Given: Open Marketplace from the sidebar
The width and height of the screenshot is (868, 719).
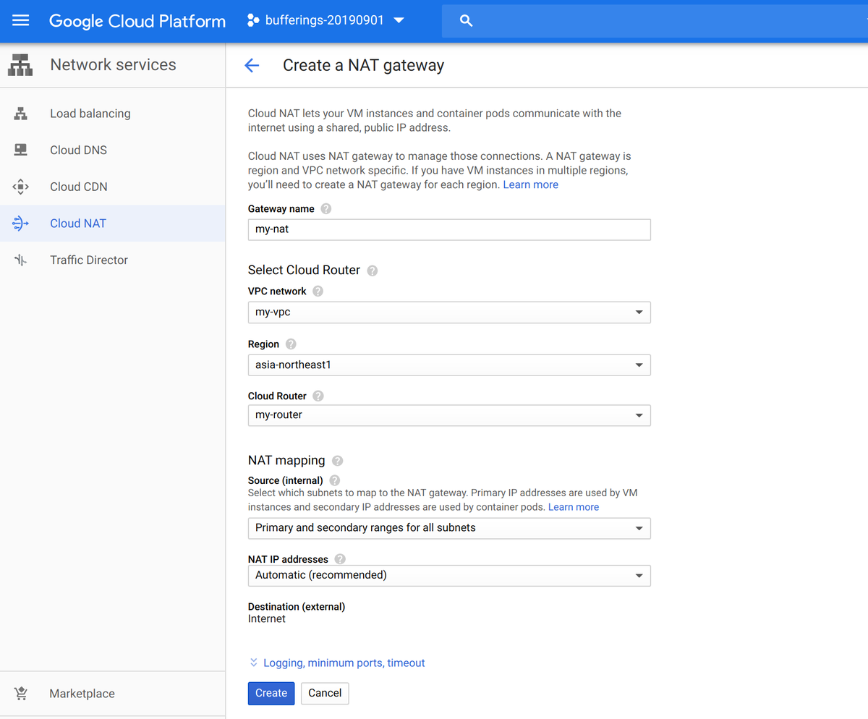Looking at the screenshot, I should click(x=113, y=693).
